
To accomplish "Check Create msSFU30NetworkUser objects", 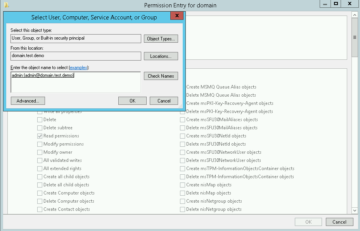I will click(x=183, y=153).
